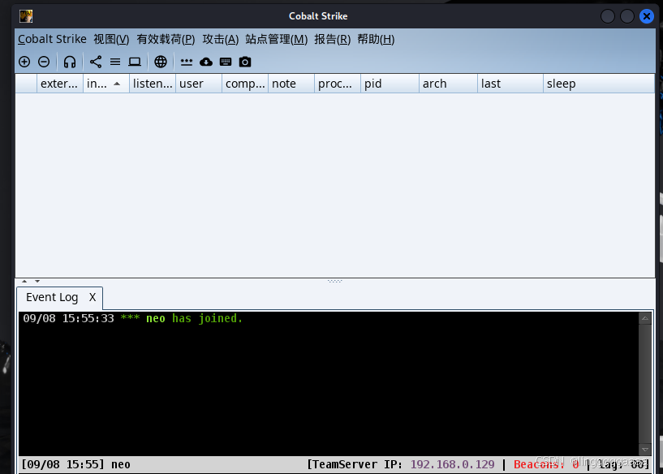
Task: Click the 'neo has joined.' log entry
Action: tap(133, 318)
